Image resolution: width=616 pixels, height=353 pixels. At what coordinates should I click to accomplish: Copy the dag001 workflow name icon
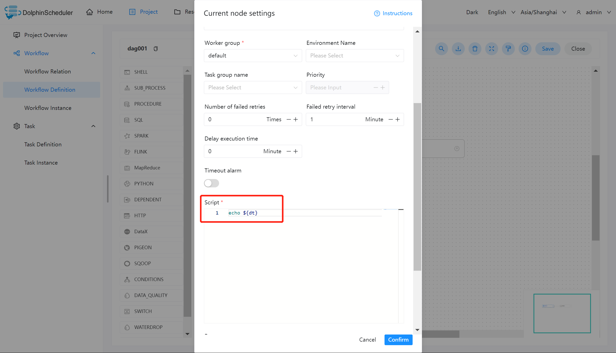156,49
